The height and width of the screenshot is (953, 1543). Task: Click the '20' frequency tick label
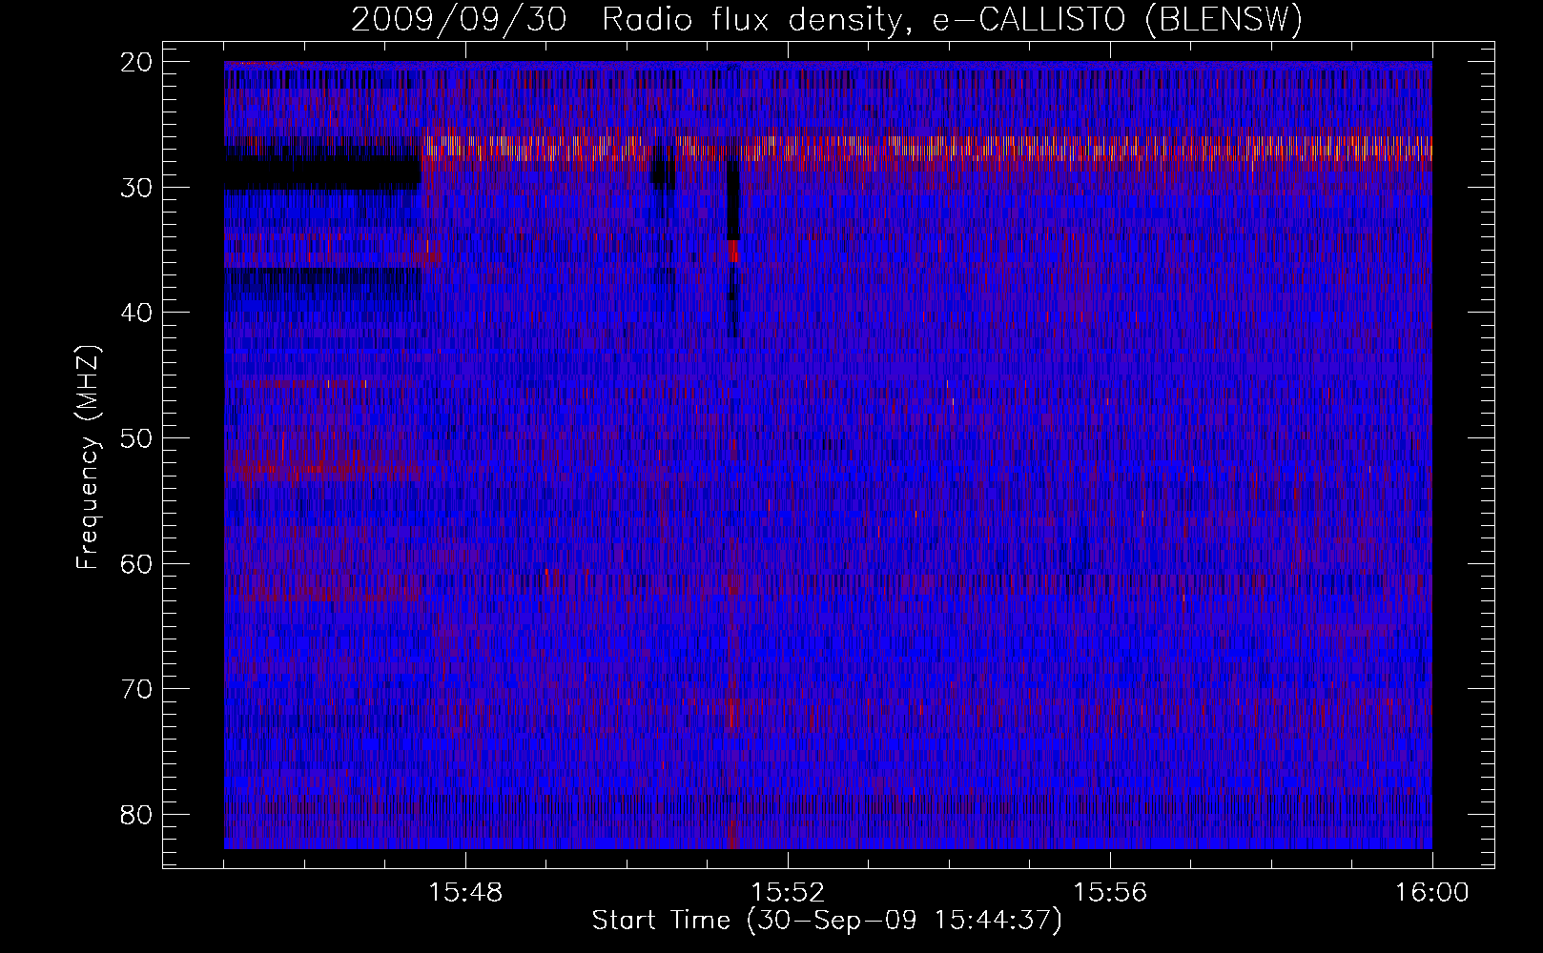[x=137, y=62]
